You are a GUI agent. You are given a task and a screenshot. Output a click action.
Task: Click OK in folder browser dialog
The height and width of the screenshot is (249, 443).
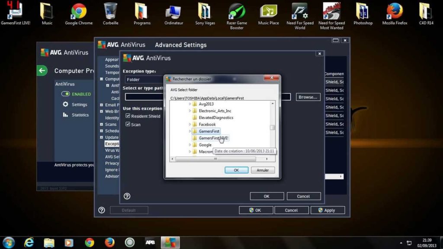coord(236,170)
